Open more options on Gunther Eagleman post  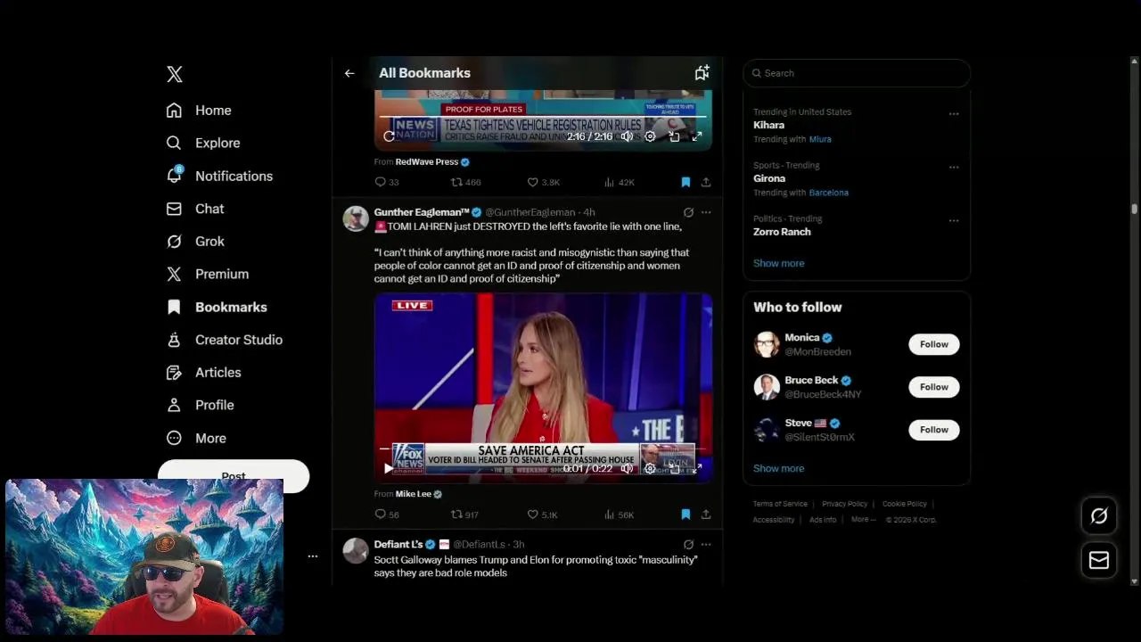pos(706,212)
